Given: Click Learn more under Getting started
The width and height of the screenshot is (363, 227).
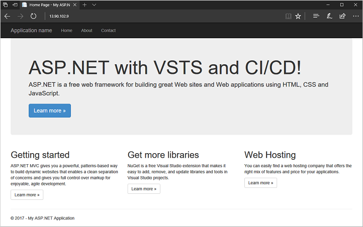Looking at the screenshot, I should coord(27,195).
